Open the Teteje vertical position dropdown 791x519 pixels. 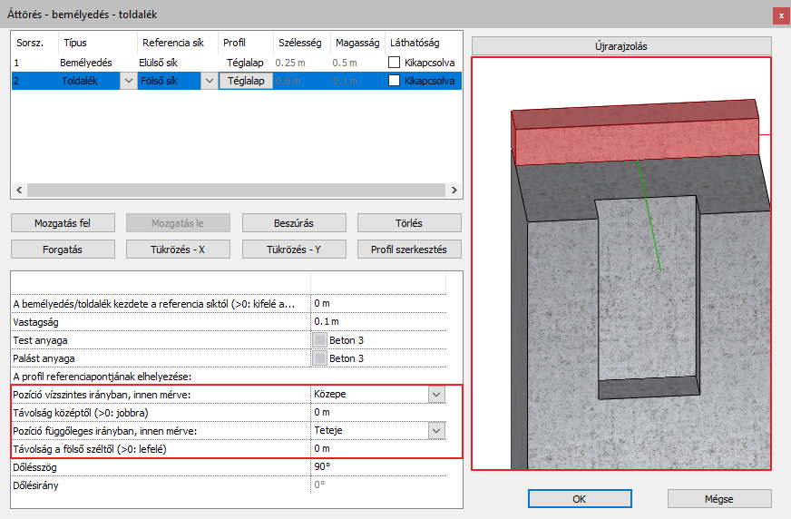tap(437, 431)
